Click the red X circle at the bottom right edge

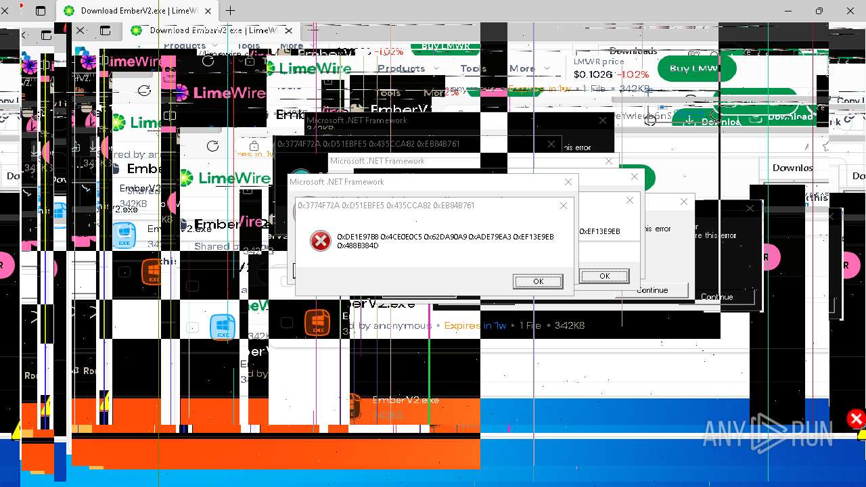[856, 419]
